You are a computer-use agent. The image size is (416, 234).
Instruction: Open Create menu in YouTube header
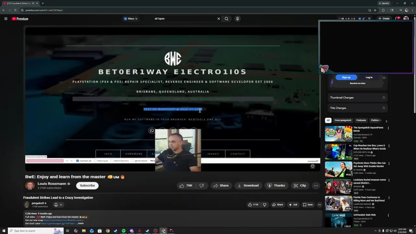click(x=384, y=19)
